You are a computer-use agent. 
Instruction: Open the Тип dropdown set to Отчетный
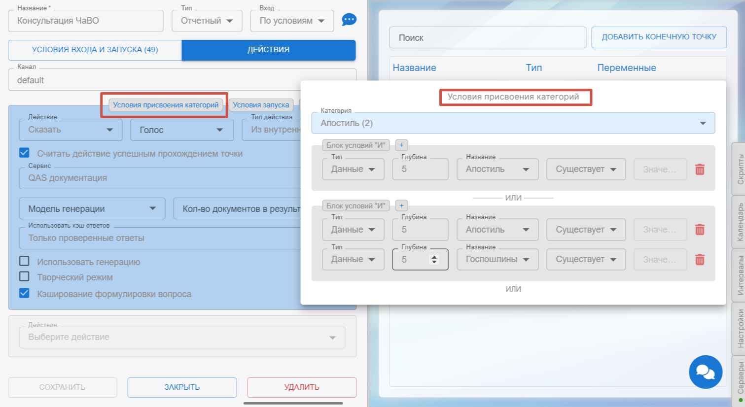(x=207, y=21)
